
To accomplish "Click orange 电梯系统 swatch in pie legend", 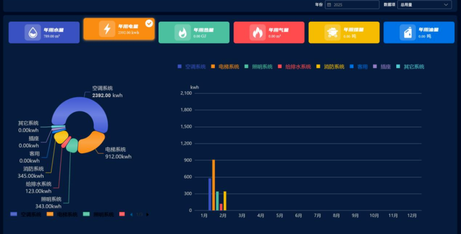I will pyautogui.click(x=50, y=214).
